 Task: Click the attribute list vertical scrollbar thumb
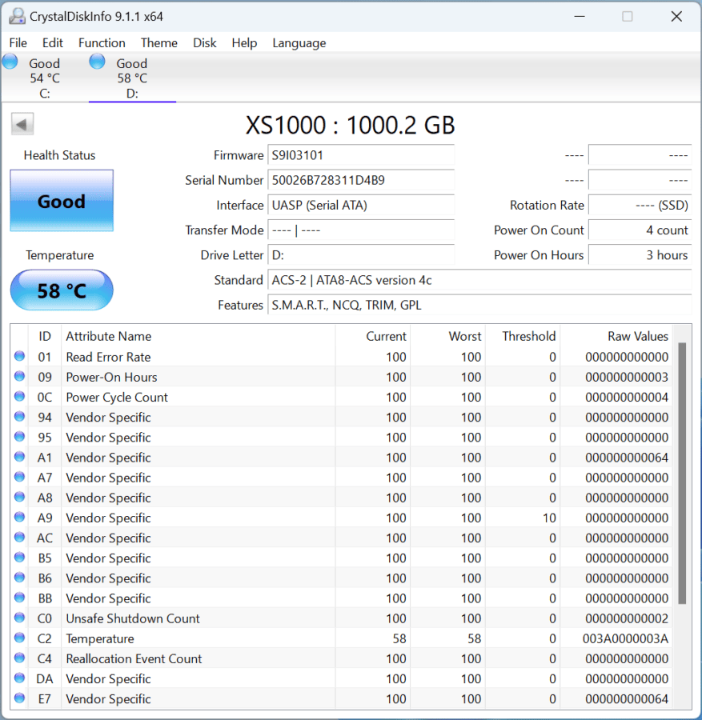coord(682,473)
